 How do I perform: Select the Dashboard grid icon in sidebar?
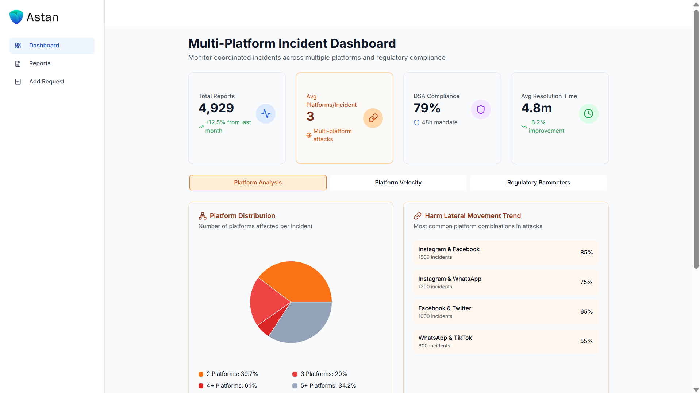(18, 45)
